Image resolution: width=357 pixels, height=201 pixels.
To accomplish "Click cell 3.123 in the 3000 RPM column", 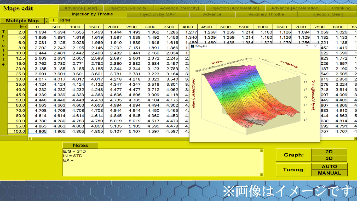I will [x=151, y=69].
